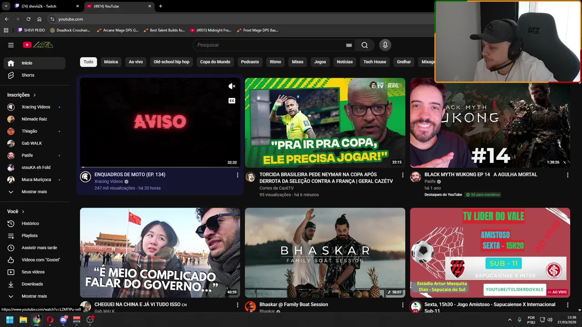Image resolution: width=582 pixels, height=327 pixels.
Task: Open the Chrome apps grid in bookmarks bar
Action: tap(6, 30)
